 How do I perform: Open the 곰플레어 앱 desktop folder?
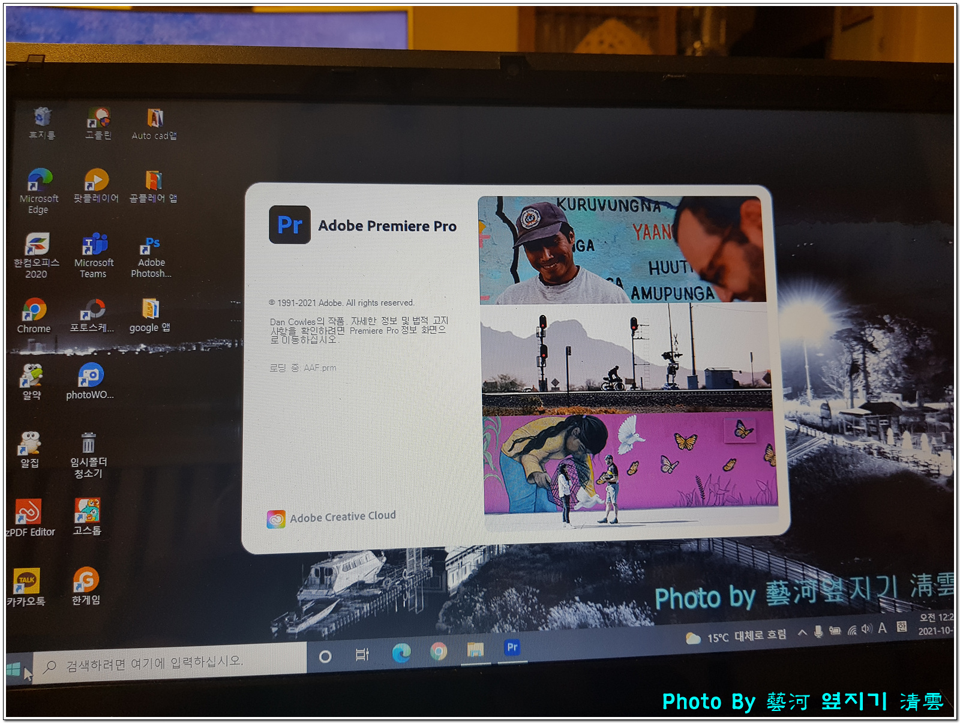pos(153,187)
